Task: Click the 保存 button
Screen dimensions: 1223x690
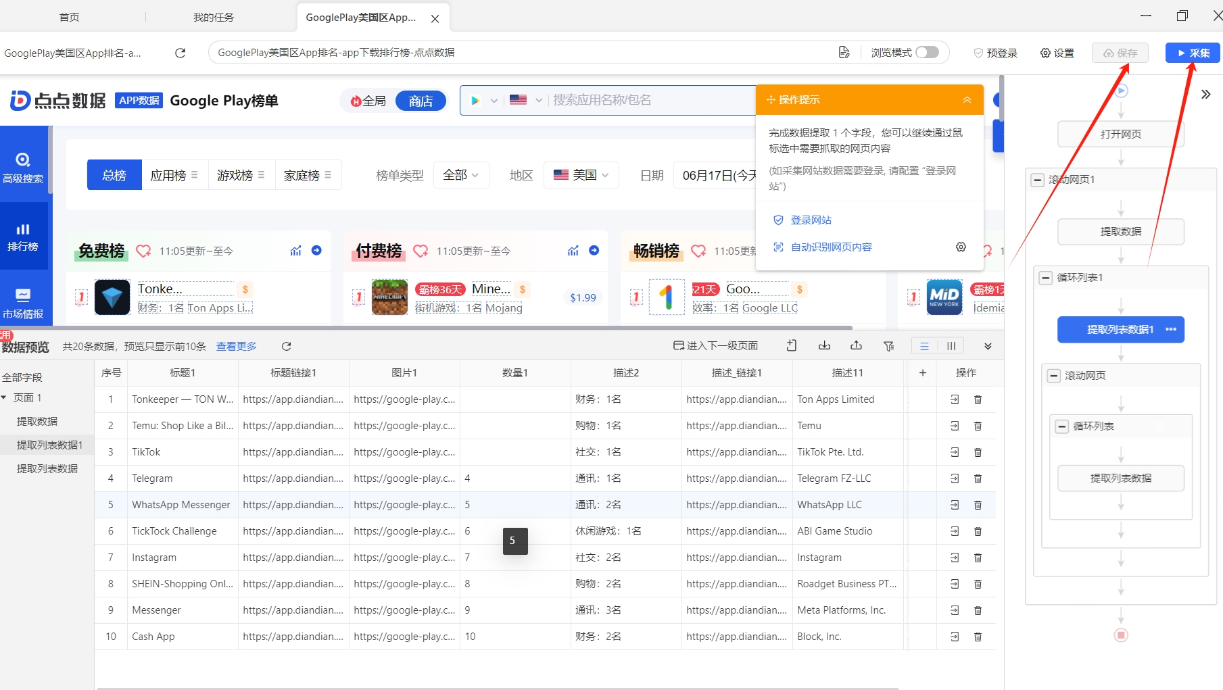Action: (1120, 53)
